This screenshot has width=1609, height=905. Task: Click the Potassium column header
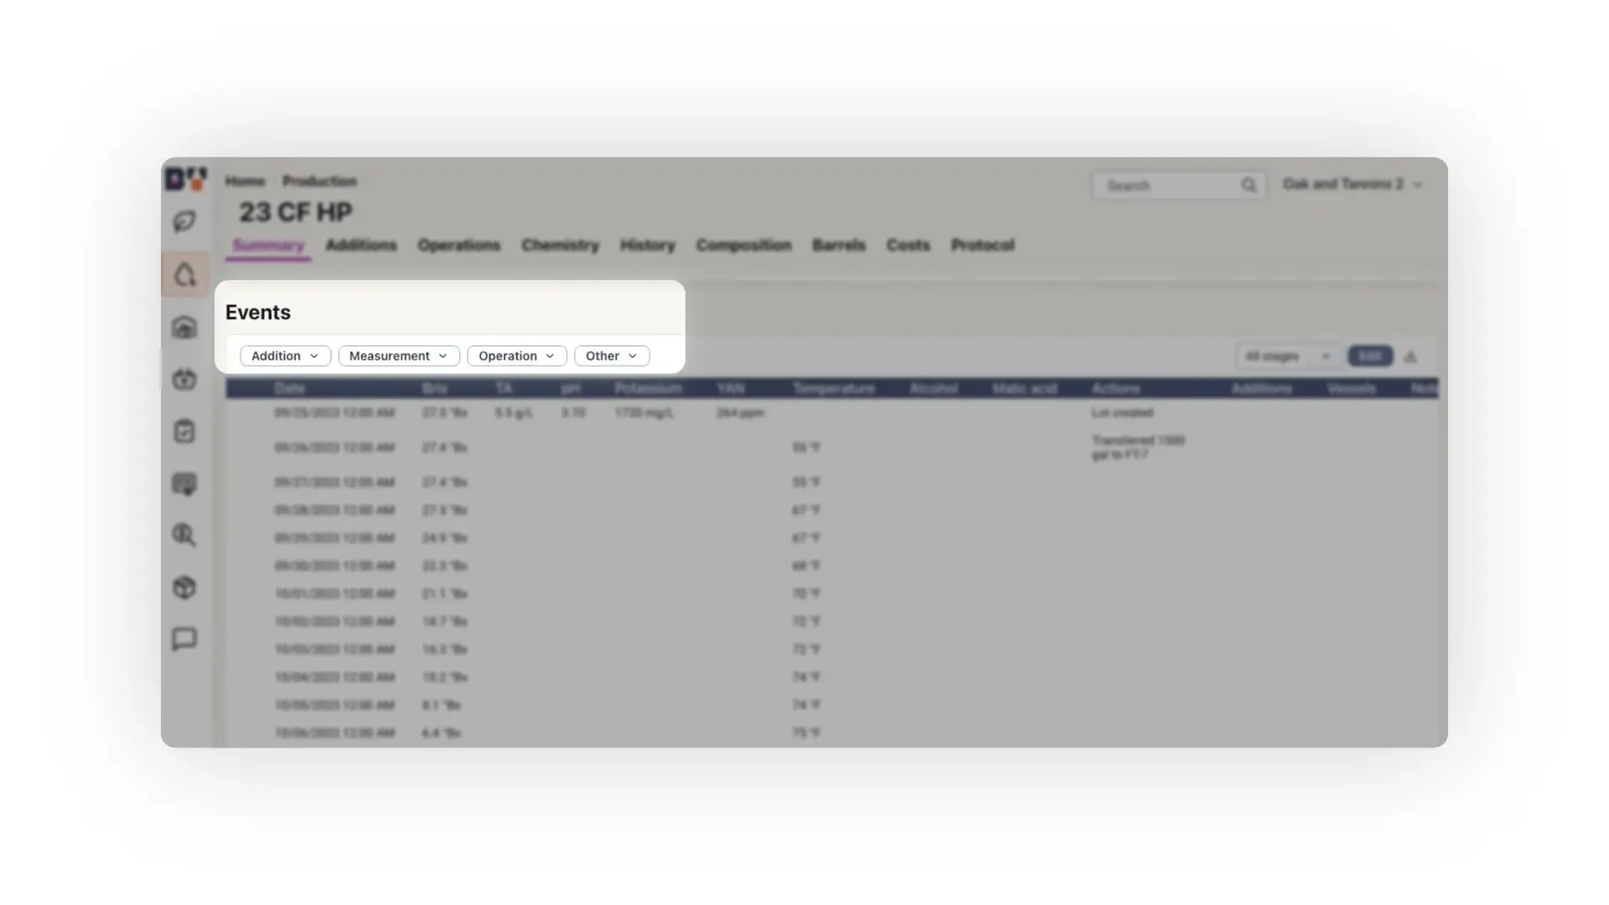[x=648, y=389]
